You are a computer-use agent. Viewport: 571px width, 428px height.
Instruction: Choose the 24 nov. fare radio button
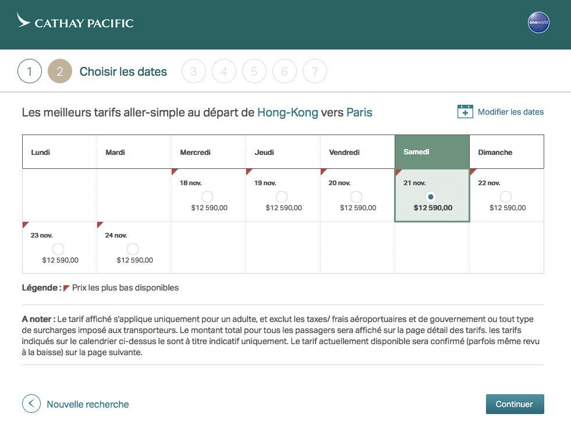[x=133, y=249]
